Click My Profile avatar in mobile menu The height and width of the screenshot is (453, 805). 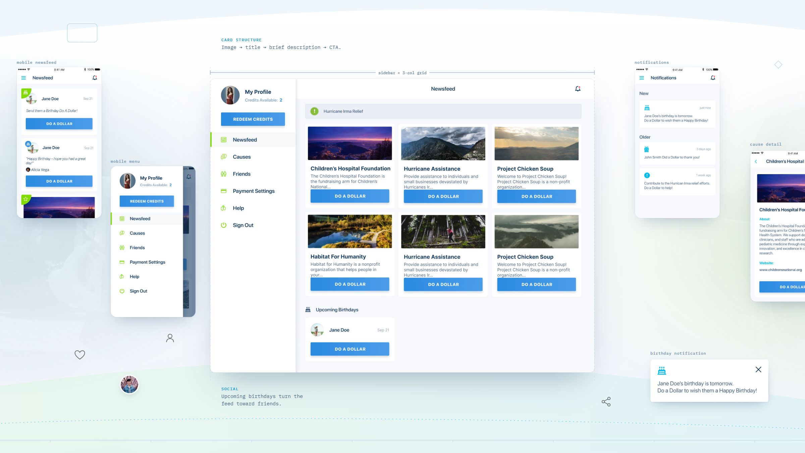[x=127, y=181]
